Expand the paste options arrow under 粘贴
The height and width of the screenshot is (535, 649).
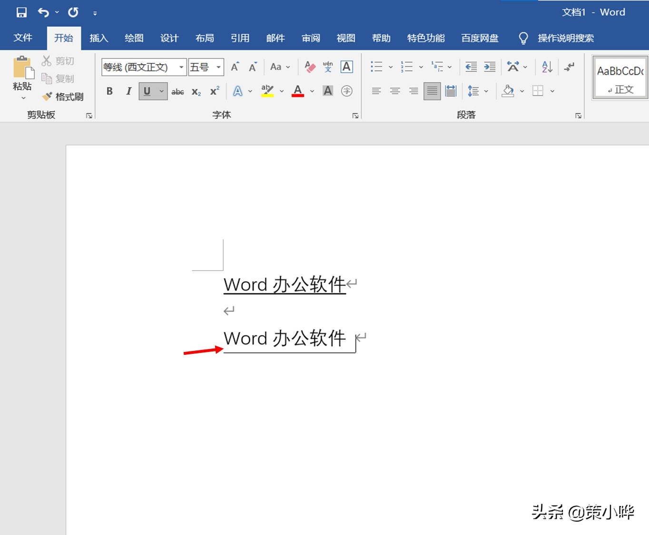click(x=23, y=98)
